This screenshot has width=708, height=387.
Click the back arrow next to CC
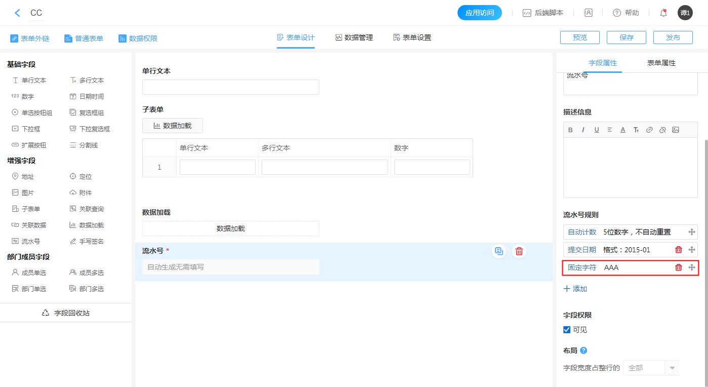(18, 13)
